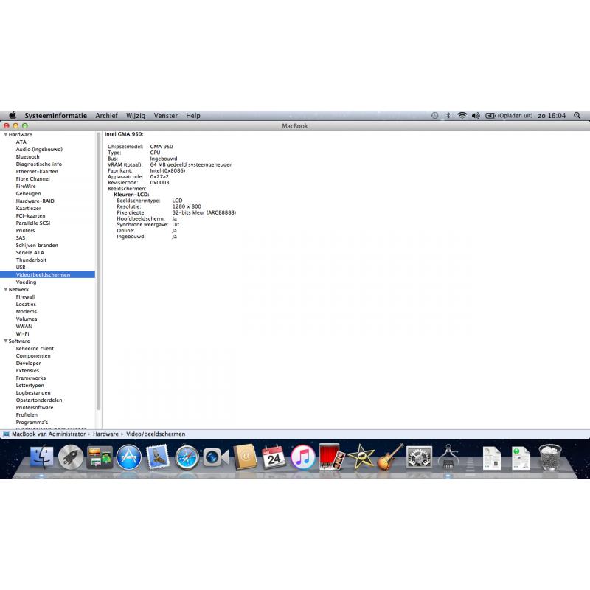Select Video/beeldschermen in sidebar list

coord(47,274)
